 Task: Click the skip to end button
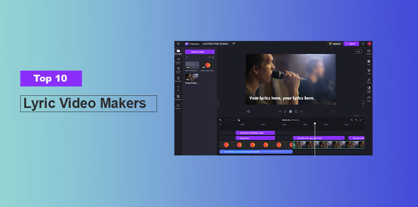tap(301, 112)
